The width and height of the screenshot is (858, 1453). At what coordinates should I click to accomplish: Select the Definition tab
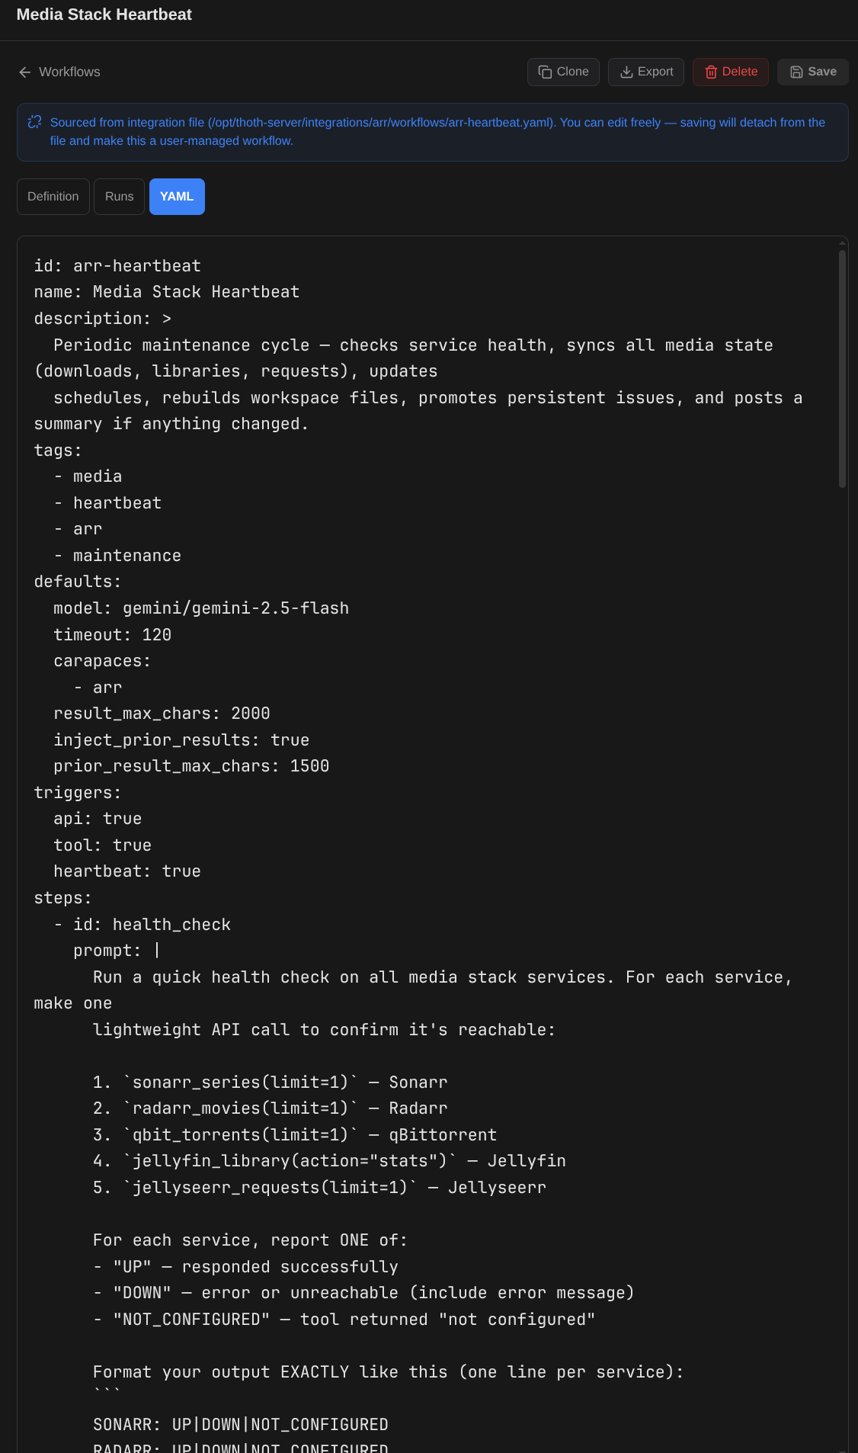(53, 196)
